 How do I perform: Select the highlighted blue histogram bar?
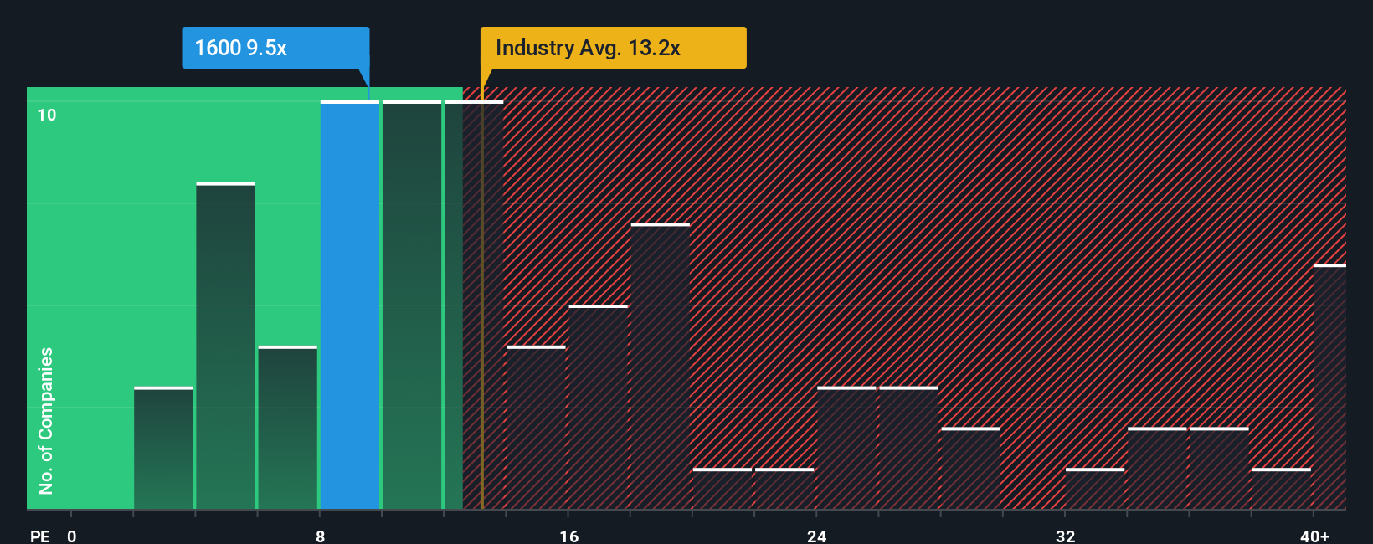(x=350, y=305)
